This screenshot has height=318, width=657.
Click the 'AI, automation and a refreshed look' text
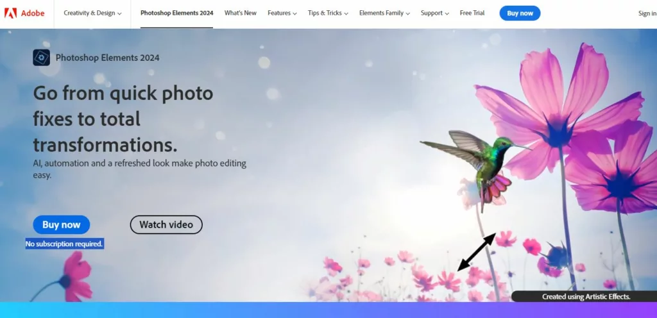[139, 169]
